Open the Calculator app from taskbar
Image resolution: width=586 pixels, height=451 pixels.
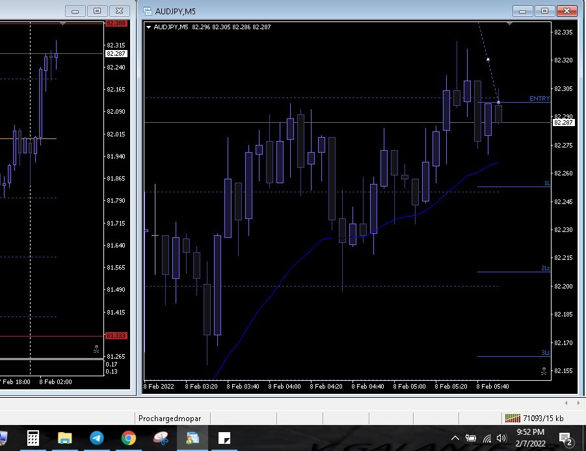pos(33,438)
